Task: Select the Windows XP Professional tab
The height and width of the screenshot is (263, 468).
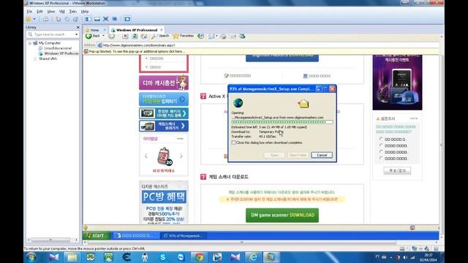Action: coord(137,30)
